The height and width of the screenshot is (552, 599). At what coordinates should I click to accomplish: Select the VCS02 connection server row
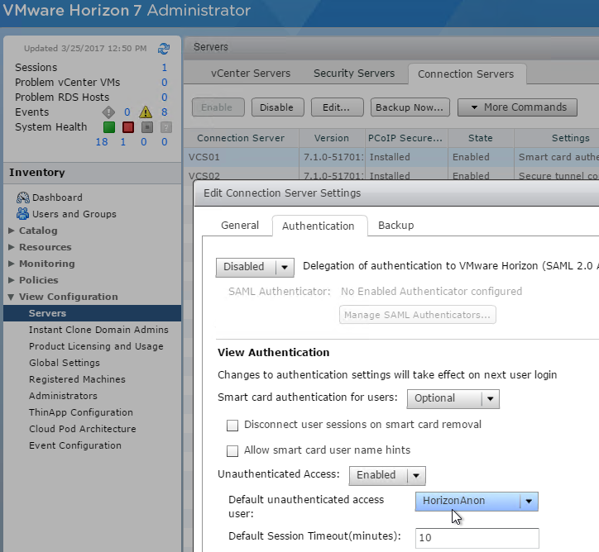click(391, 175)
